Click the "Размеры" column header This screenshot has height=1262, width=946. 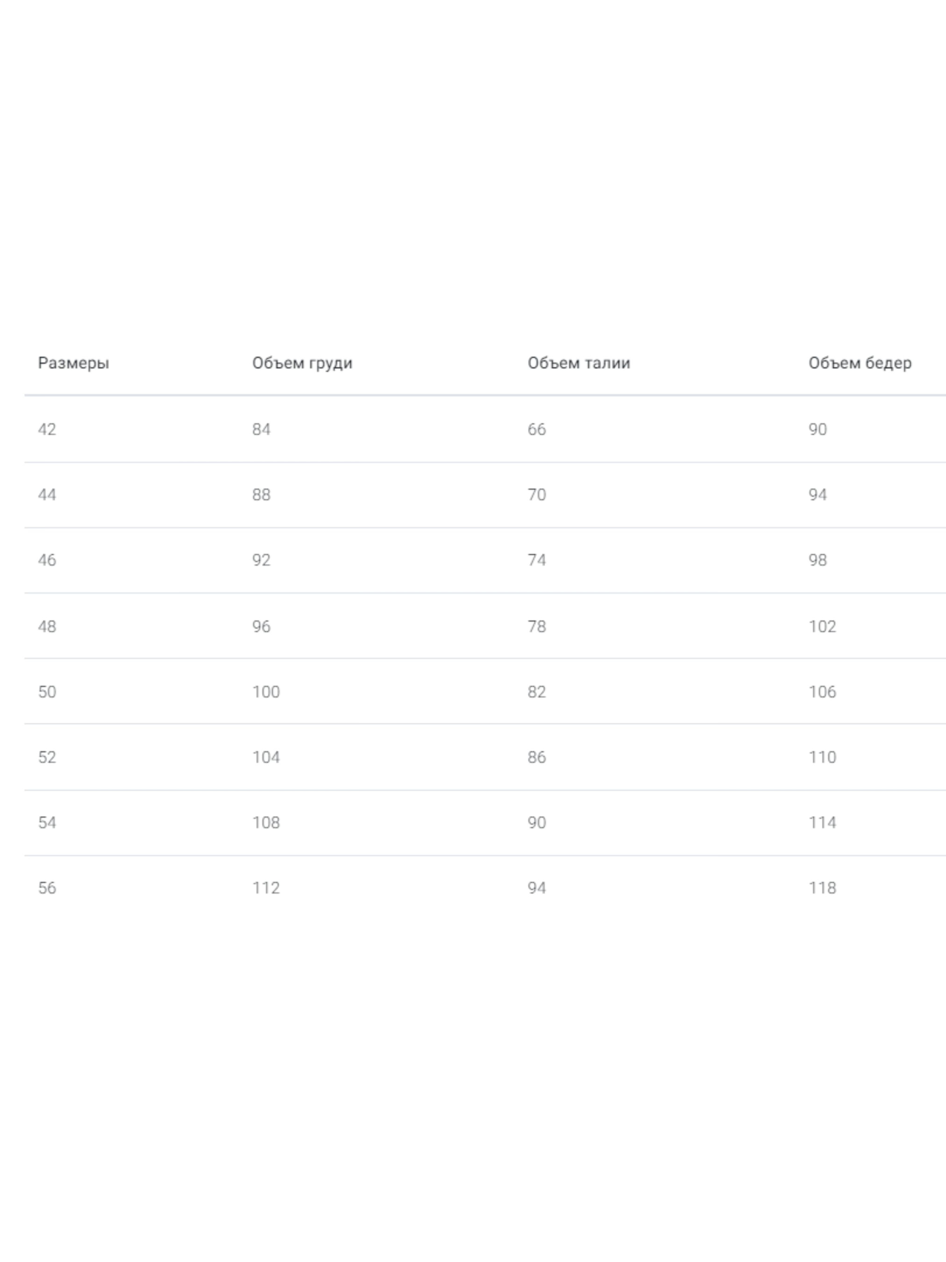[73, 363]
